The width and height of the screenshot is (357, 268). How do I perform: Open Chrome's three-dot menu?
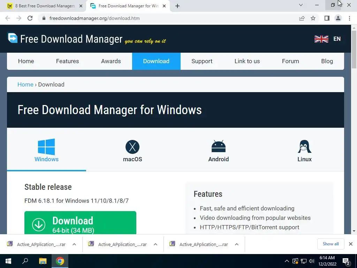tap(349, 18)
